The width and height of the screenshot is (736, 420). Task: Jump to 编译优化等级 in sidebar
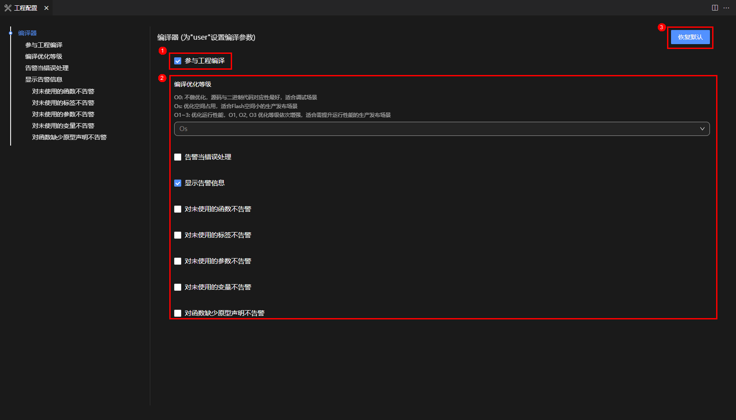tap(44, 56)
